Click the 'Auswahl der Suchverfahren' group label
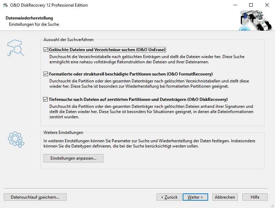 [x=69, y=40]
